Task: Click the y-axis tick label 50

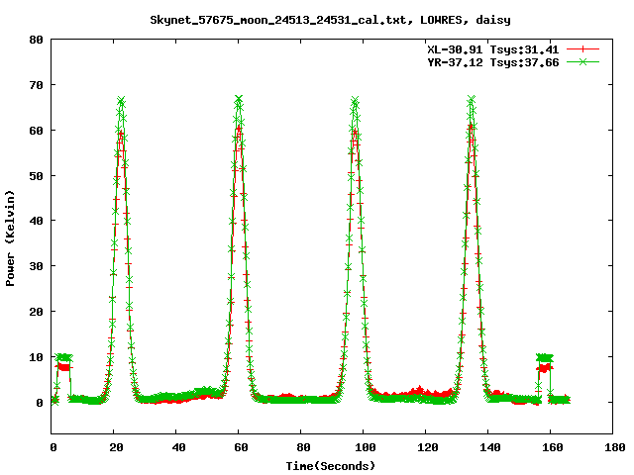Action: pyautogui.click(x=37, y=176)
